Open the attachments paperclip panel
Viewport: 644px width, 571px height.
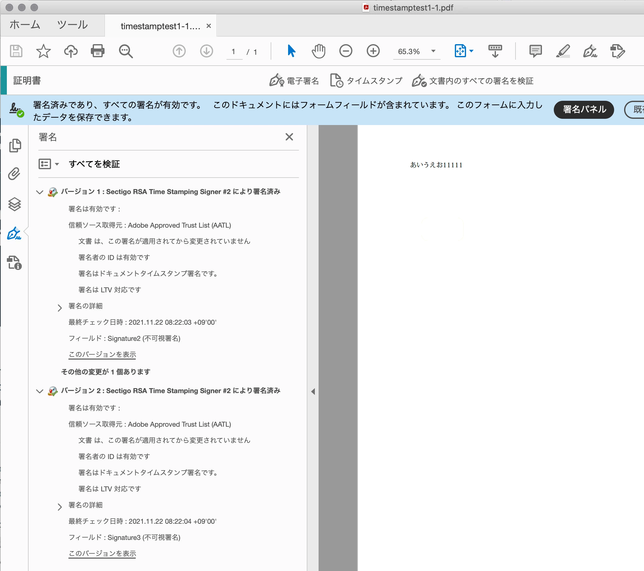click(15, 174)
